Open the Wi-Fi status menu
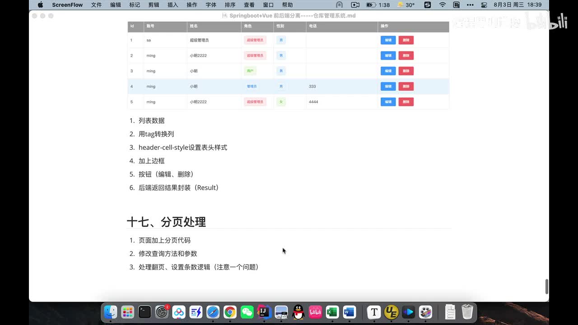The width and height of the screenshot is (578, 325). tap(443, 5)
